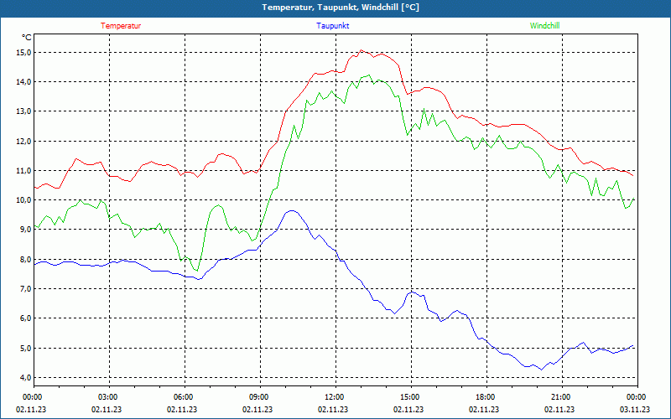Click the red Temperatur legend label

(x=121, y=26)
